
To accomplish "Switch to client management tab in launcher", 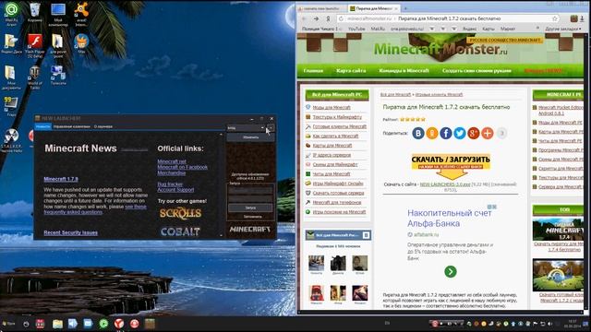I will click(72, 126).
